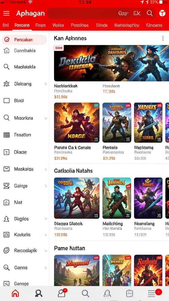Open the hamburger menu next to Aphagan

(x=6, y=13)
